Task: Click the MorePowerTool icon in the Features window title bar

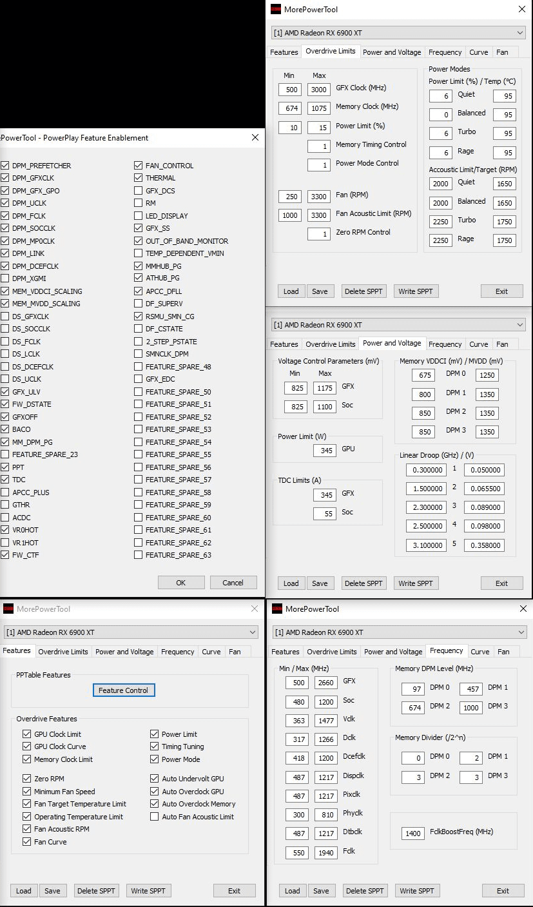Action: (x=8, y=609)
